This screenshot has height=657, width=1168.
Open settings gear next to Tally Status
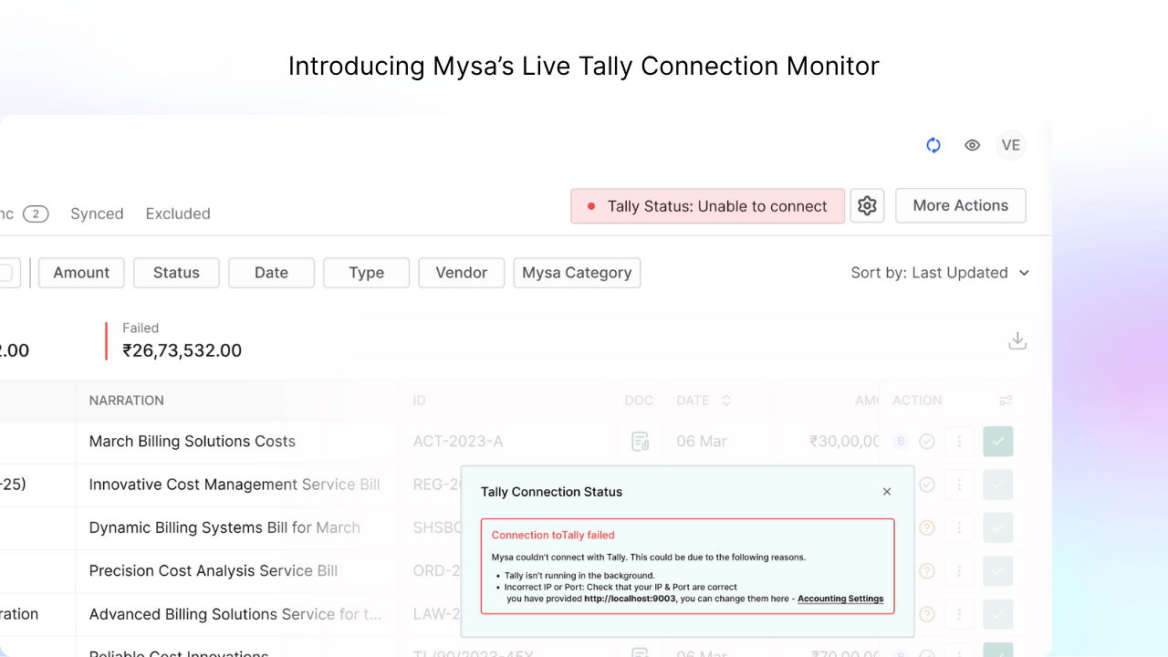click(867, 206)
